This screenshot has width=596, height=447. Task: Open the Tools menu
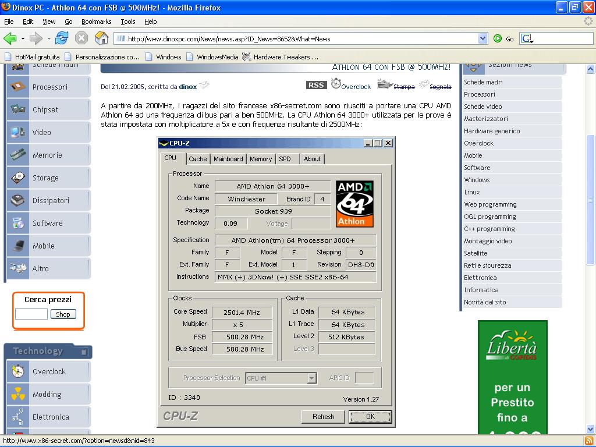pos(127,22)
